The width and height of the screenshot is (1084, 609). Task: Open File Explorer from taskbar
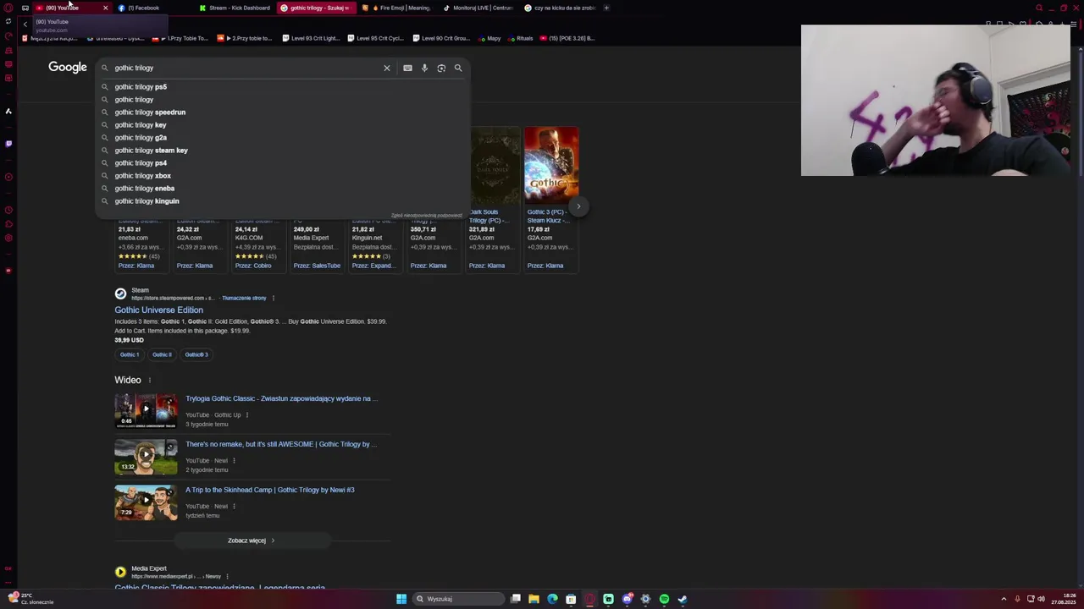[534, 599]
